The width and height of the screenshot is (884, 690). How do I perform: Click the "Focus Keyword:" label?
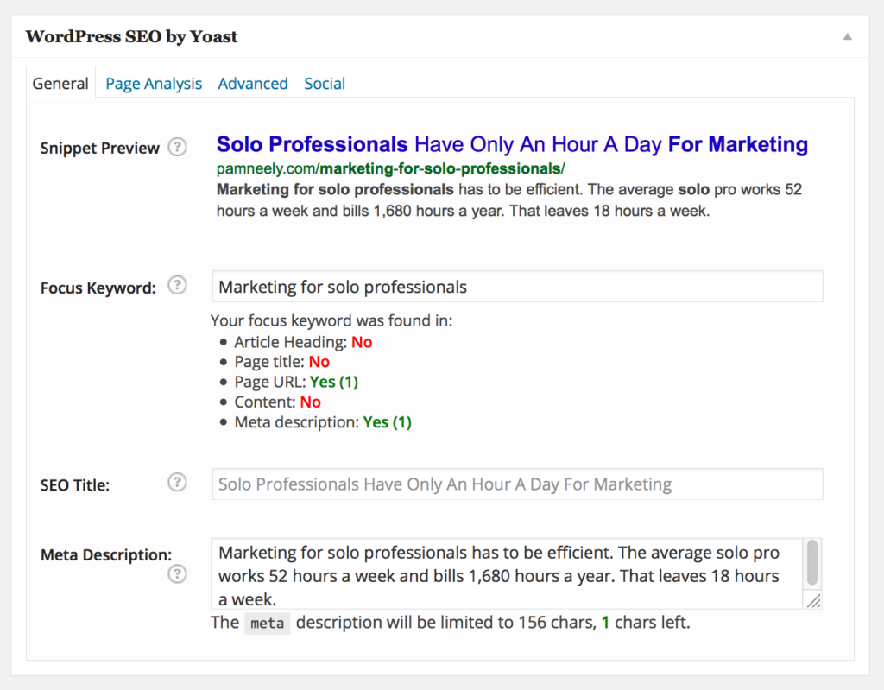click(98, 288)
